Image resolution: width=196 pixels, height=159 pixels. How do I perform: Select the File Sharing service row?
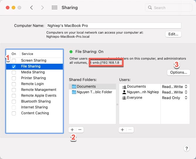point(35,66)
